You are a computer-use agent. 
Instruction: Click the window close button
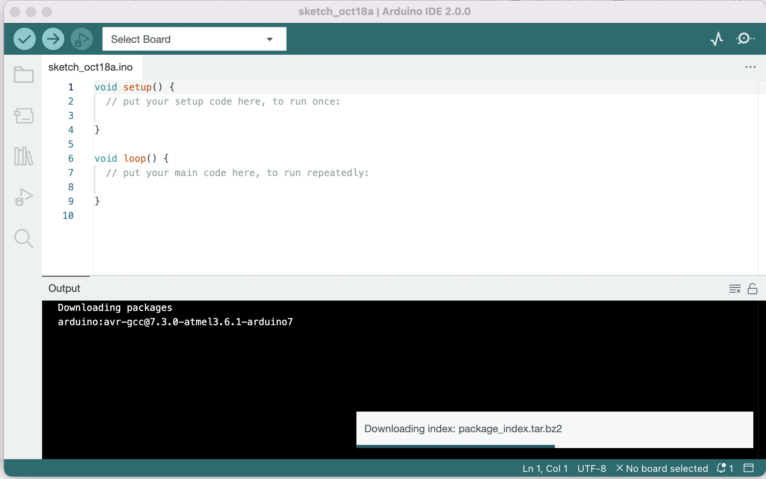15,11
